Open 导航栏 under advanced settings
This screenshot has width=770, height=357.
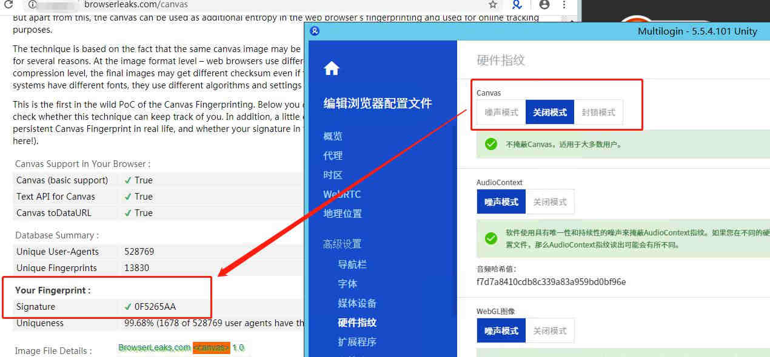(352, 264)
